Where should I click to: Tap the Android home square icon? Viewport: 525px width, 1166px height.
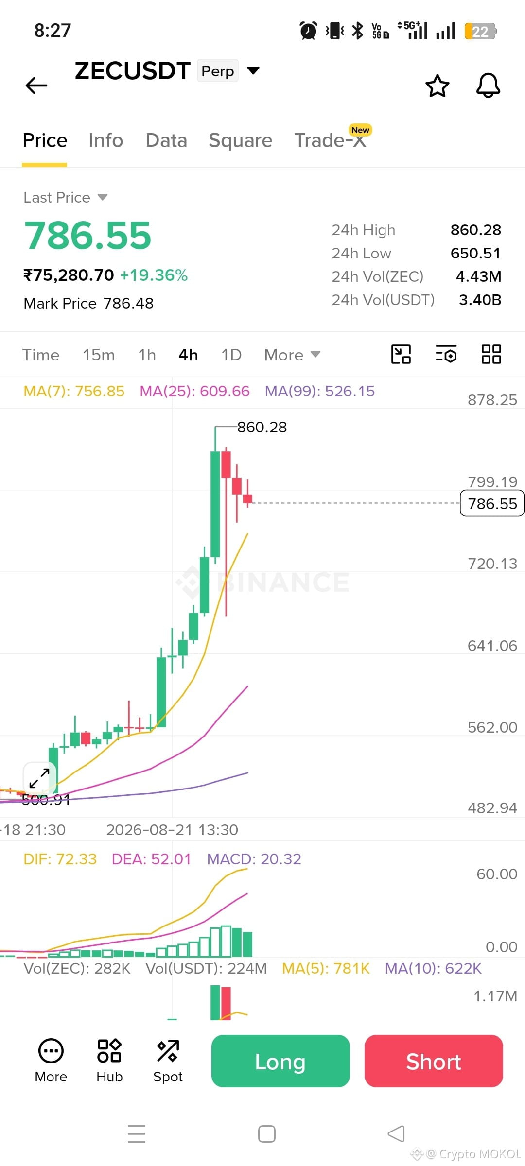click(266, 1134)
